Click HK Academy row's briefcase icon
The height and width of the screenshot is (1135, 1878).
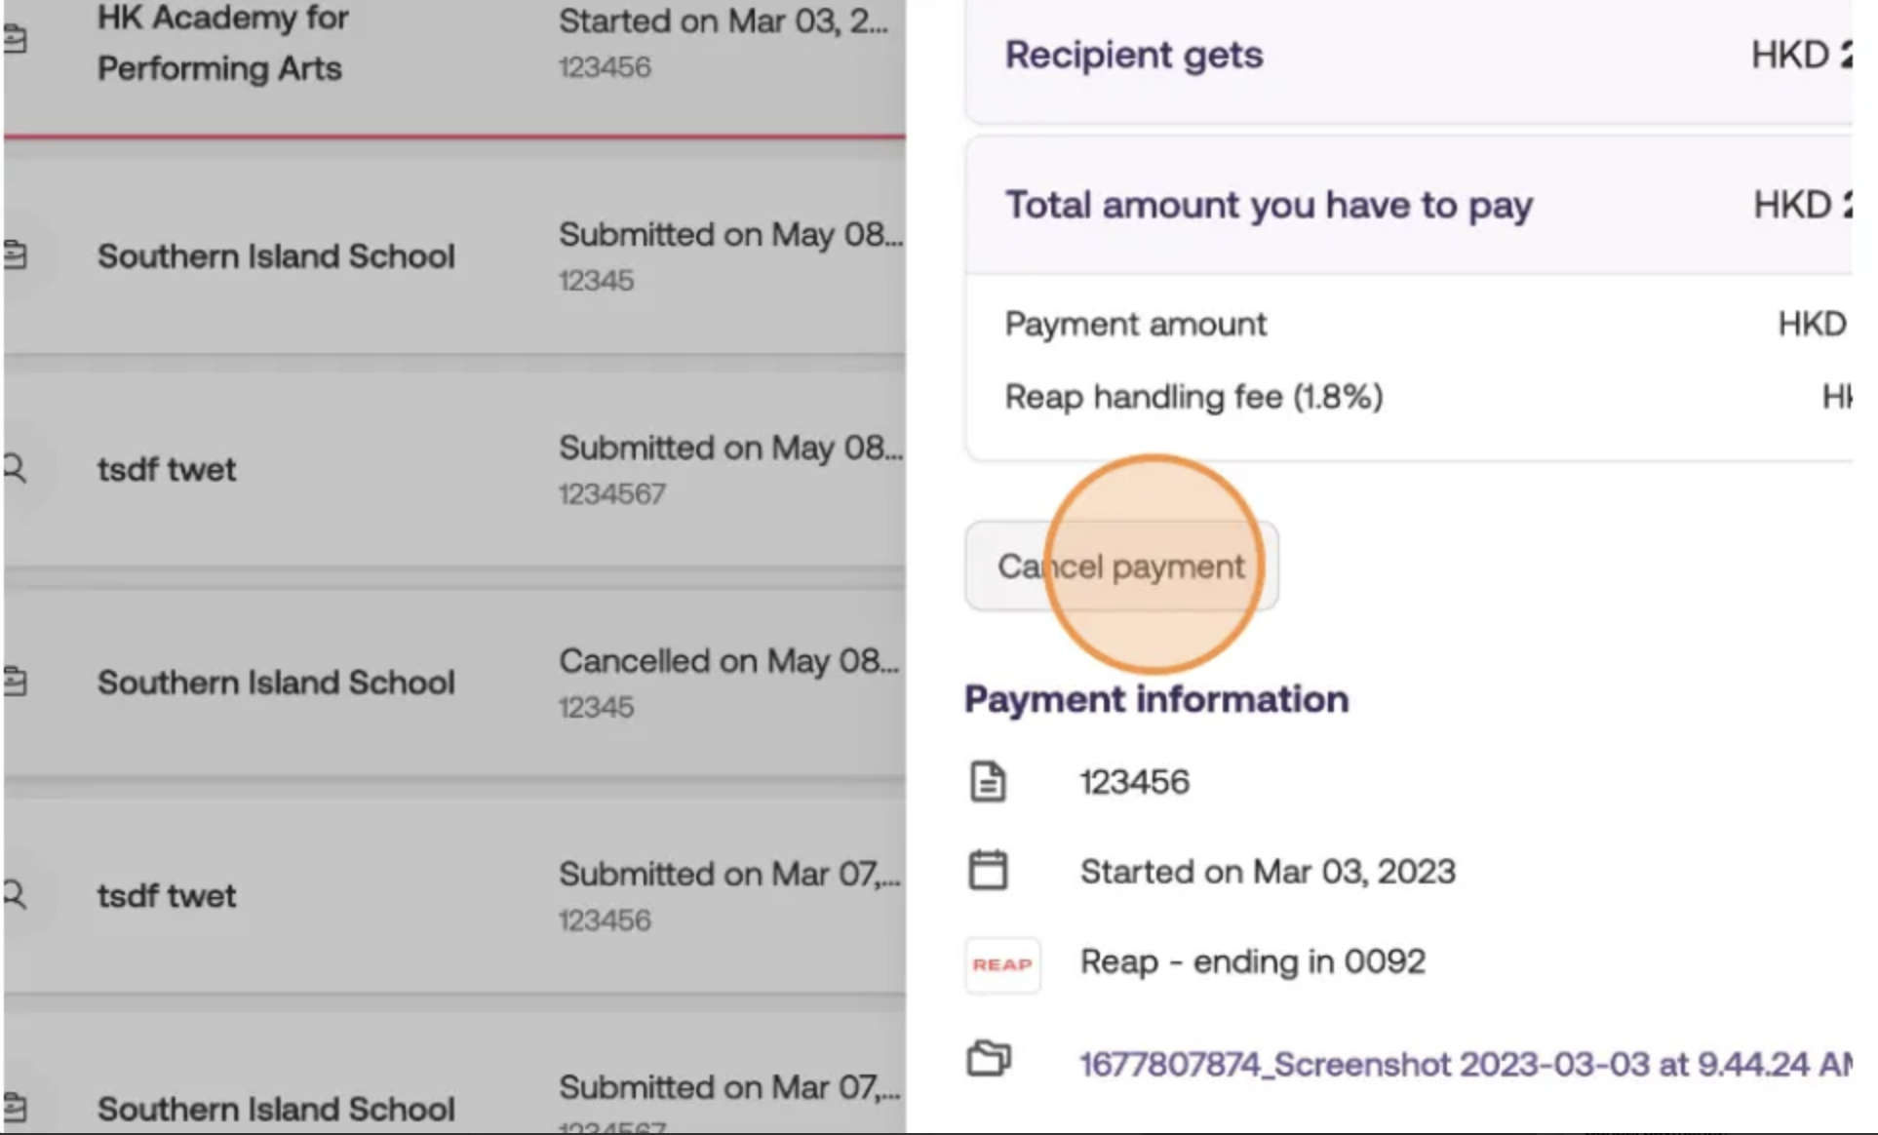tap(16, 41)
